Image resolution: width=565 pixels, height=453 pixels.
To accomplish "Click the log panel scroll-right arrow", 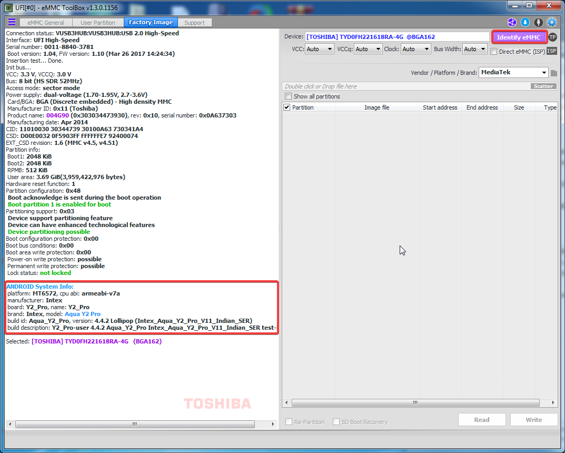I will coord(273,424).
